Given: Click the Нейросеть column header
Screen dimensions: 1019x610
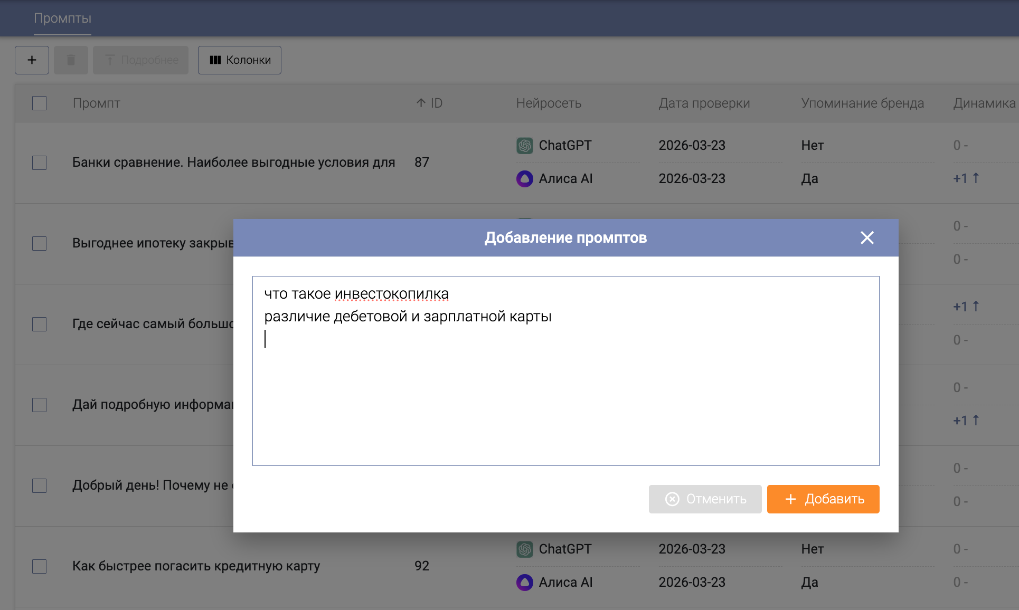Looking at the screenshot, I should (549, 103).
